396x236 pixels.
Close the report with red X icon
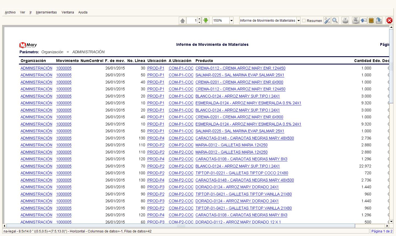coord(389,21)
